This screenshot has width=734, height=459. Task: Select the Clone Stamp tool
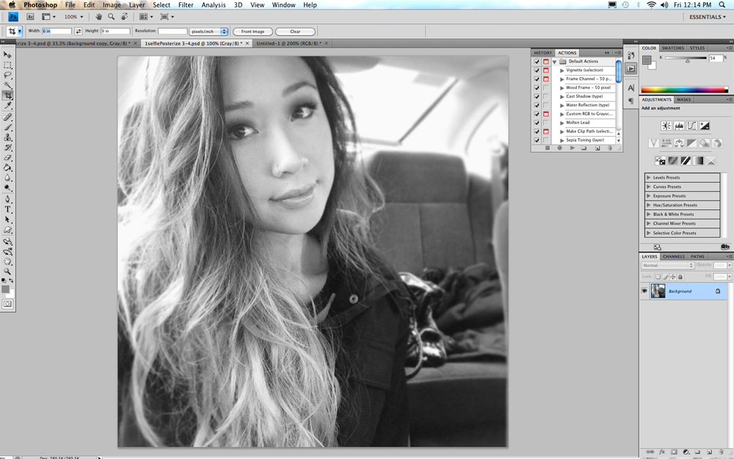(7, 138)
